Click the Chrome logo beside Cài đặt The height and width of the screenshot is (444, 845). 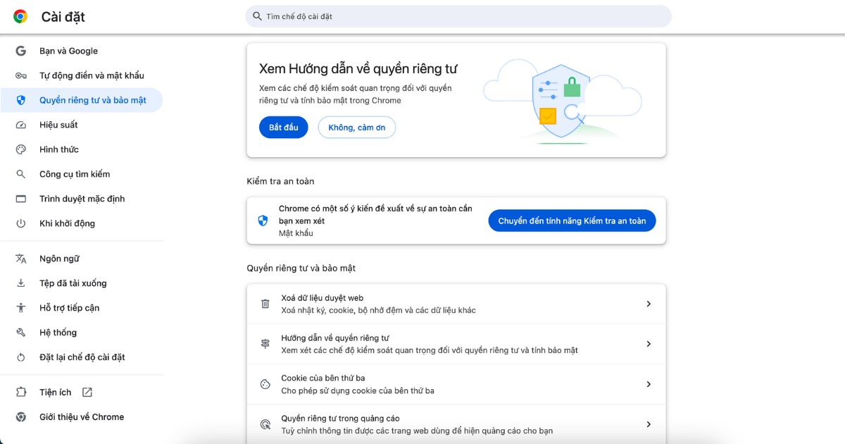click(20, 16)
